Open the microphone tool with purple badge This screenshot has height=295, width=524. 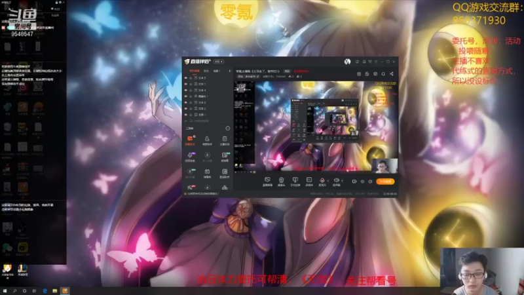[x=190, y=157]
